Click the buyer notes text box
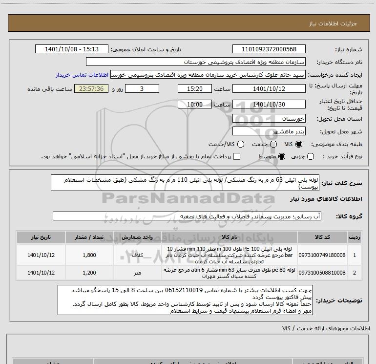This screenshot has width=376, height=364. pos(185,300)
